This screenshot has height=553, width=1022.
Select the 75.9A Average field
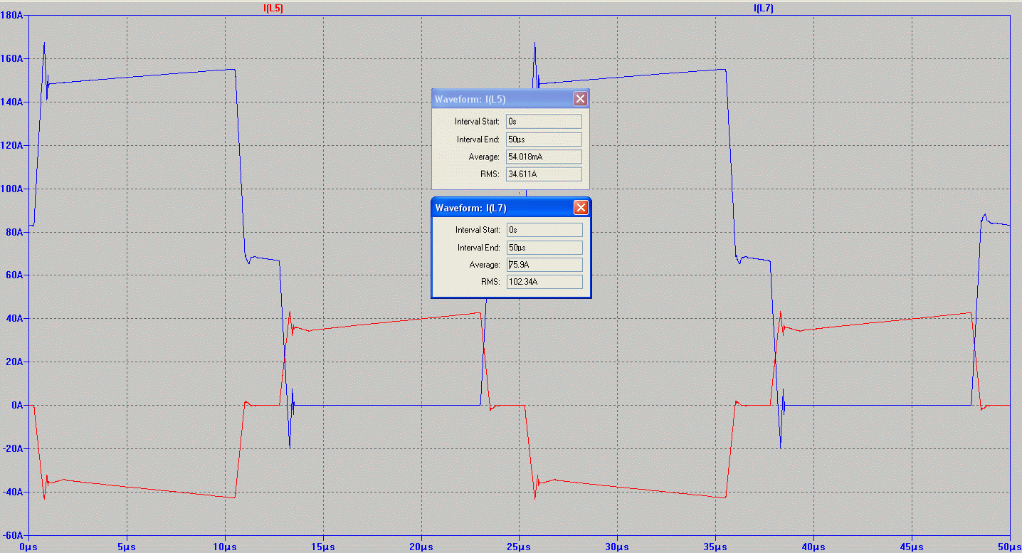click(x=544, y=265)
